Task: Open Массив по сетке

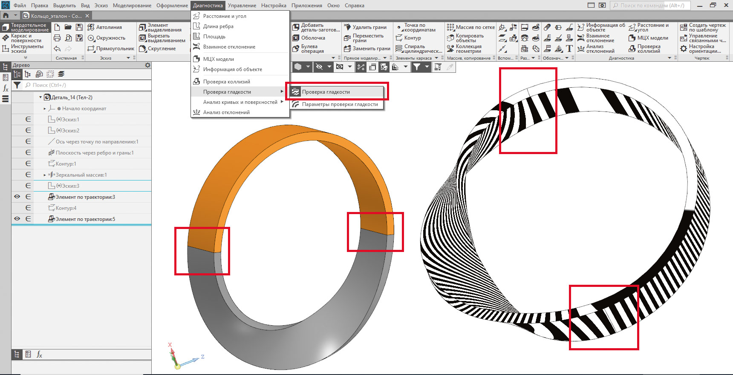Action: click(x=471, y=27)
